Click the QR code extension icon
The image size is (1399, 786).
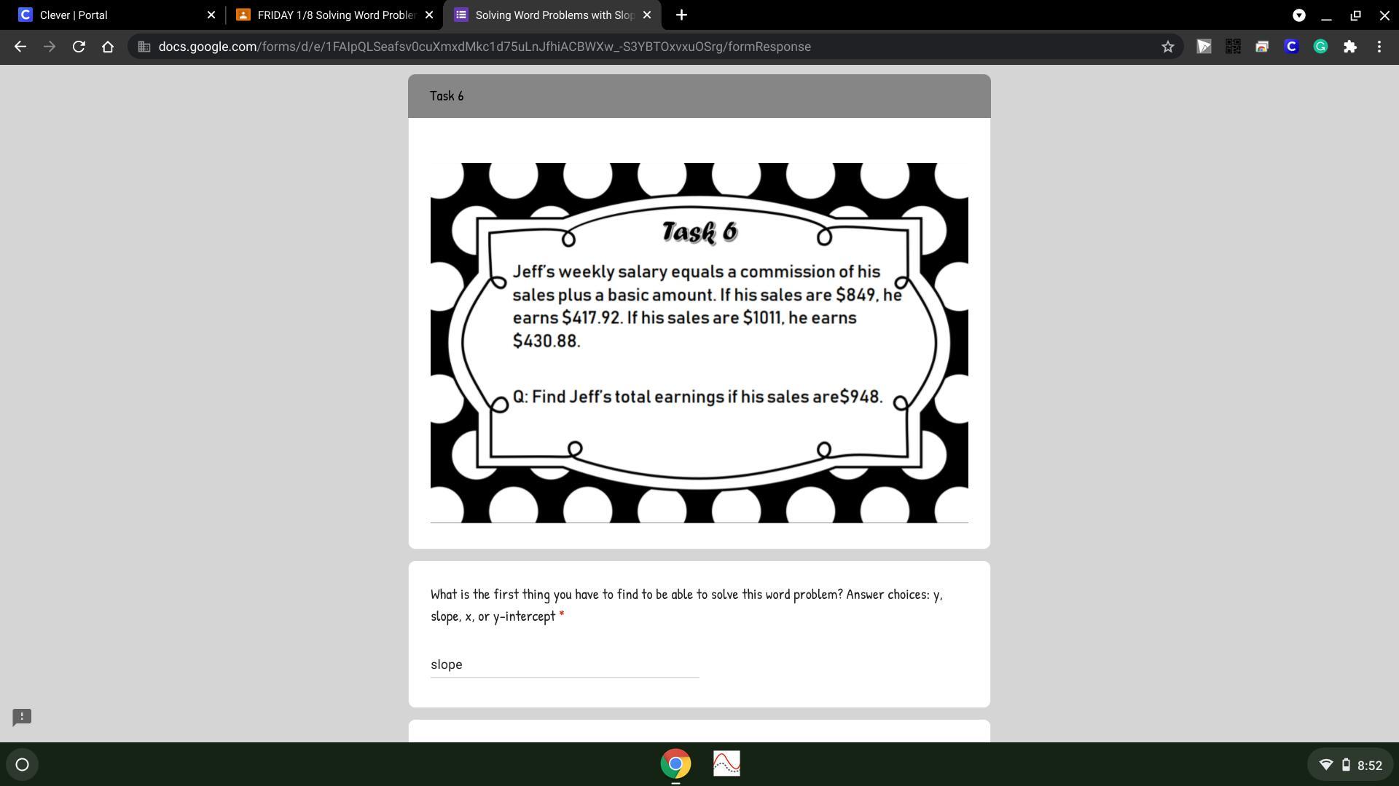[1233, 47]
